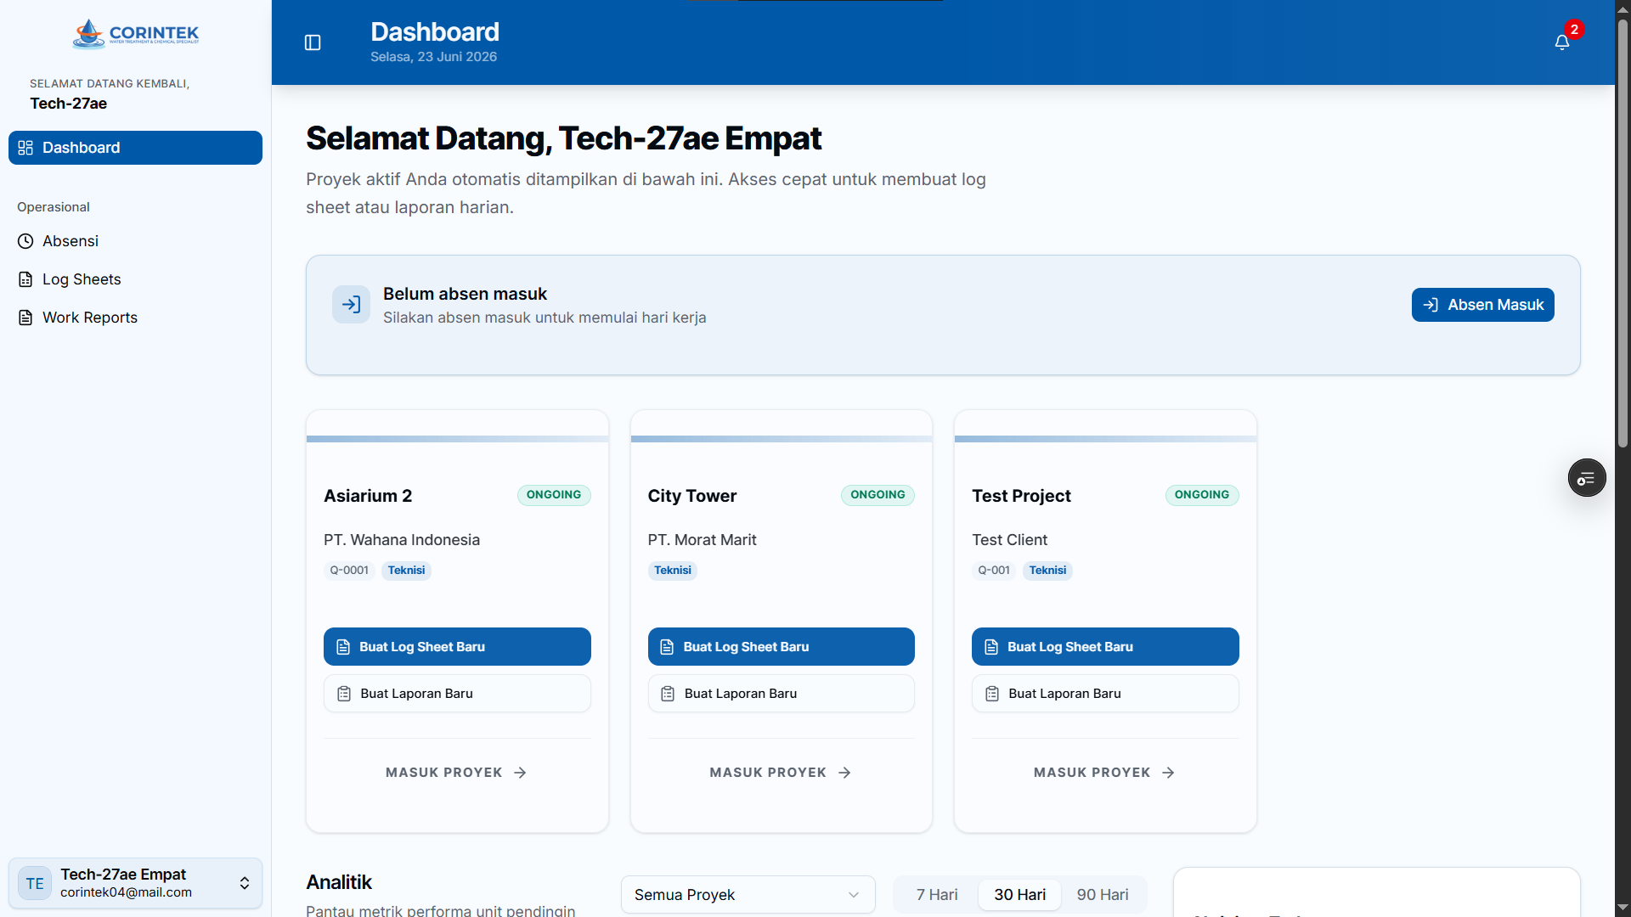Expand the Semua Proyek dropdown
This screenshot has height=917, width=1631.
748,895
